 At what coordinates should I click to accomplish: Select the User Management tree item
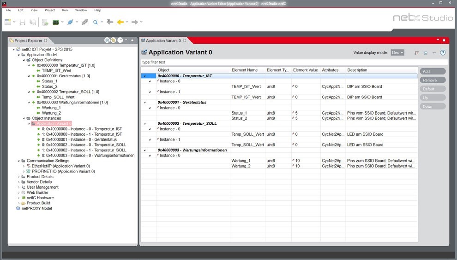42,187
